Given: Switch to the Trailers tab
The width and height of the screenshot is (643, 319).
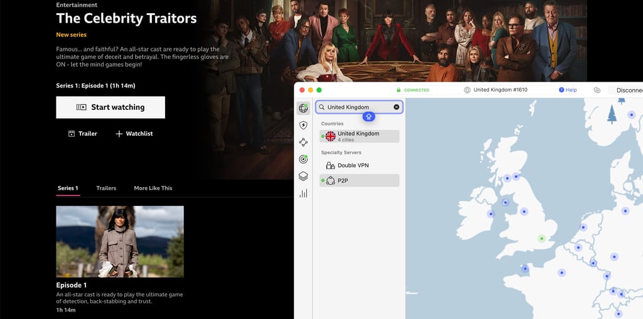Looking at the screenshot, I should click(x=106, y=188).
